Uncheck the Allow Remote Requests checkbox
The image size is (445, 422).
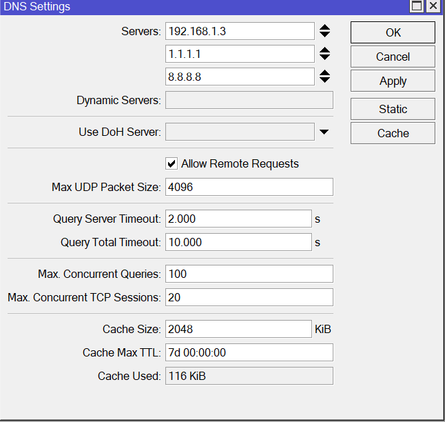pyautogui.click(x=172, y=164)
